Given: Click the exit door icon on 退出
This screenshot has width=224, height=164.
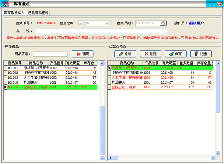Looking at the screenshot, I should (197, 54).
